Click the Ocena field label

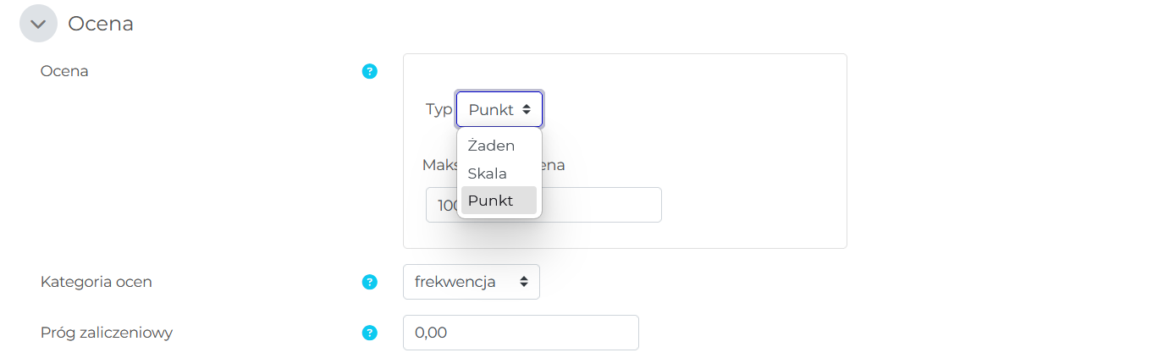(x=64, y=71)
